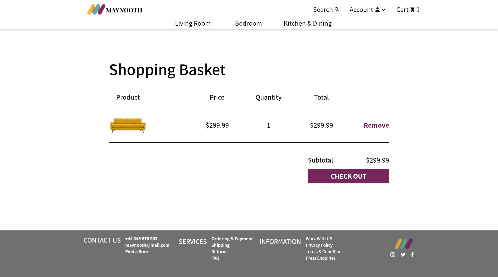Image resolution: width=498 pixels, height=277 pixels.
Task: Click the Account person icon
Action: pos(377,9)
